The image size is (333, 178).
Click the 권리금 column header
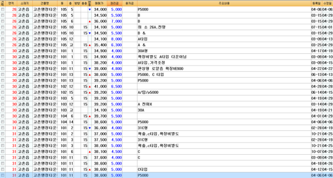115,3
